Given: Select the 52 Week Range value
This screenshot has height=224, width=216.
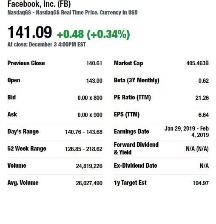Looking at the screenshot, I should tap(84, 149).
